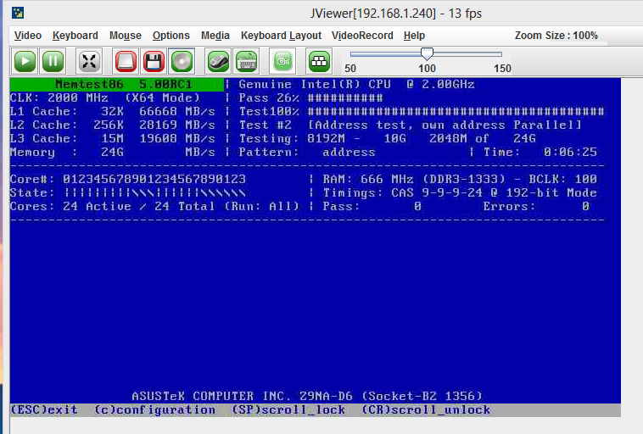Image resolution: width=643 pixels, height=434 pixels.
Task: Click the JViewer application icon in title bar
Action: (18, 13)
